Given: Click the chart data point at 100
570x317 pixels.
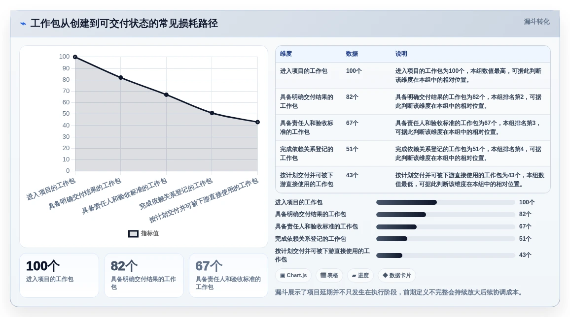Looking at the screenshot, I should click(75, 57).
